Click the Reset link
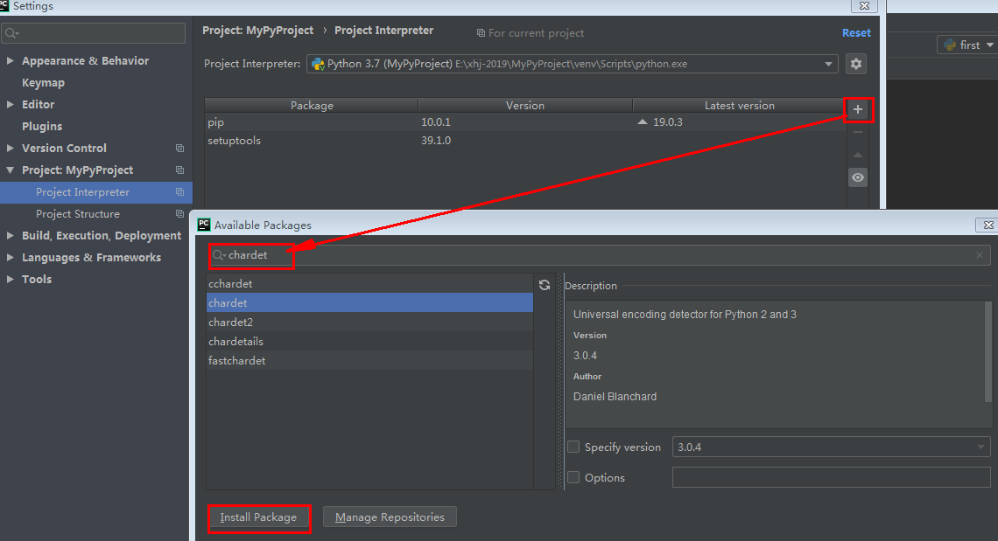998x541 pixels. coord(856,33)
